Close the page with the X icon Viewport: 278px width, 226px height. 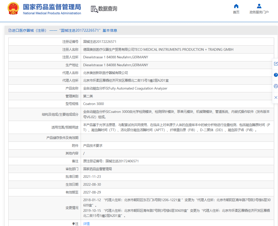point(276,97)
